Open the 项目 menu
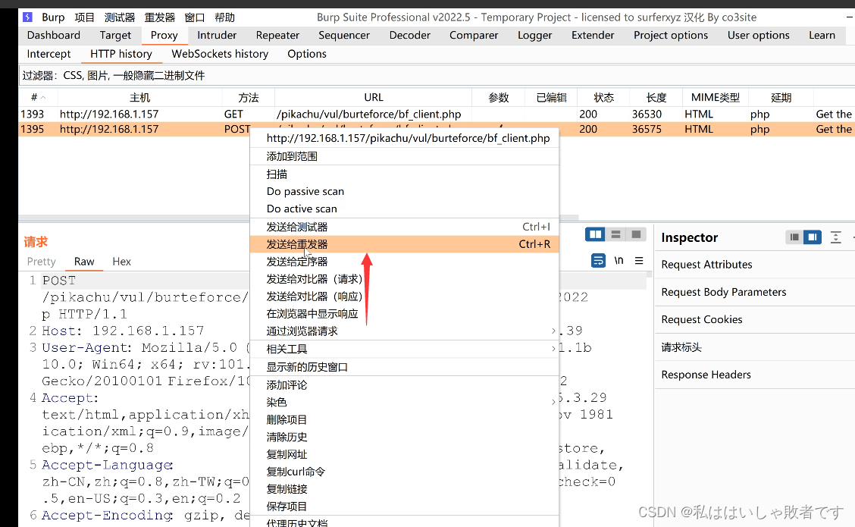Image resolution: width=855 pixels, height=527 pixels. (84, 17)
